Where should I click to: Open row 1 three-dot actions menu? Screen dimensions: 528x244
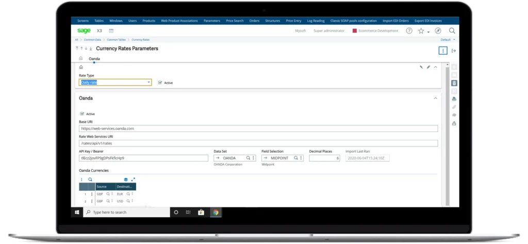pyautogui.click(x=92, y=194)
